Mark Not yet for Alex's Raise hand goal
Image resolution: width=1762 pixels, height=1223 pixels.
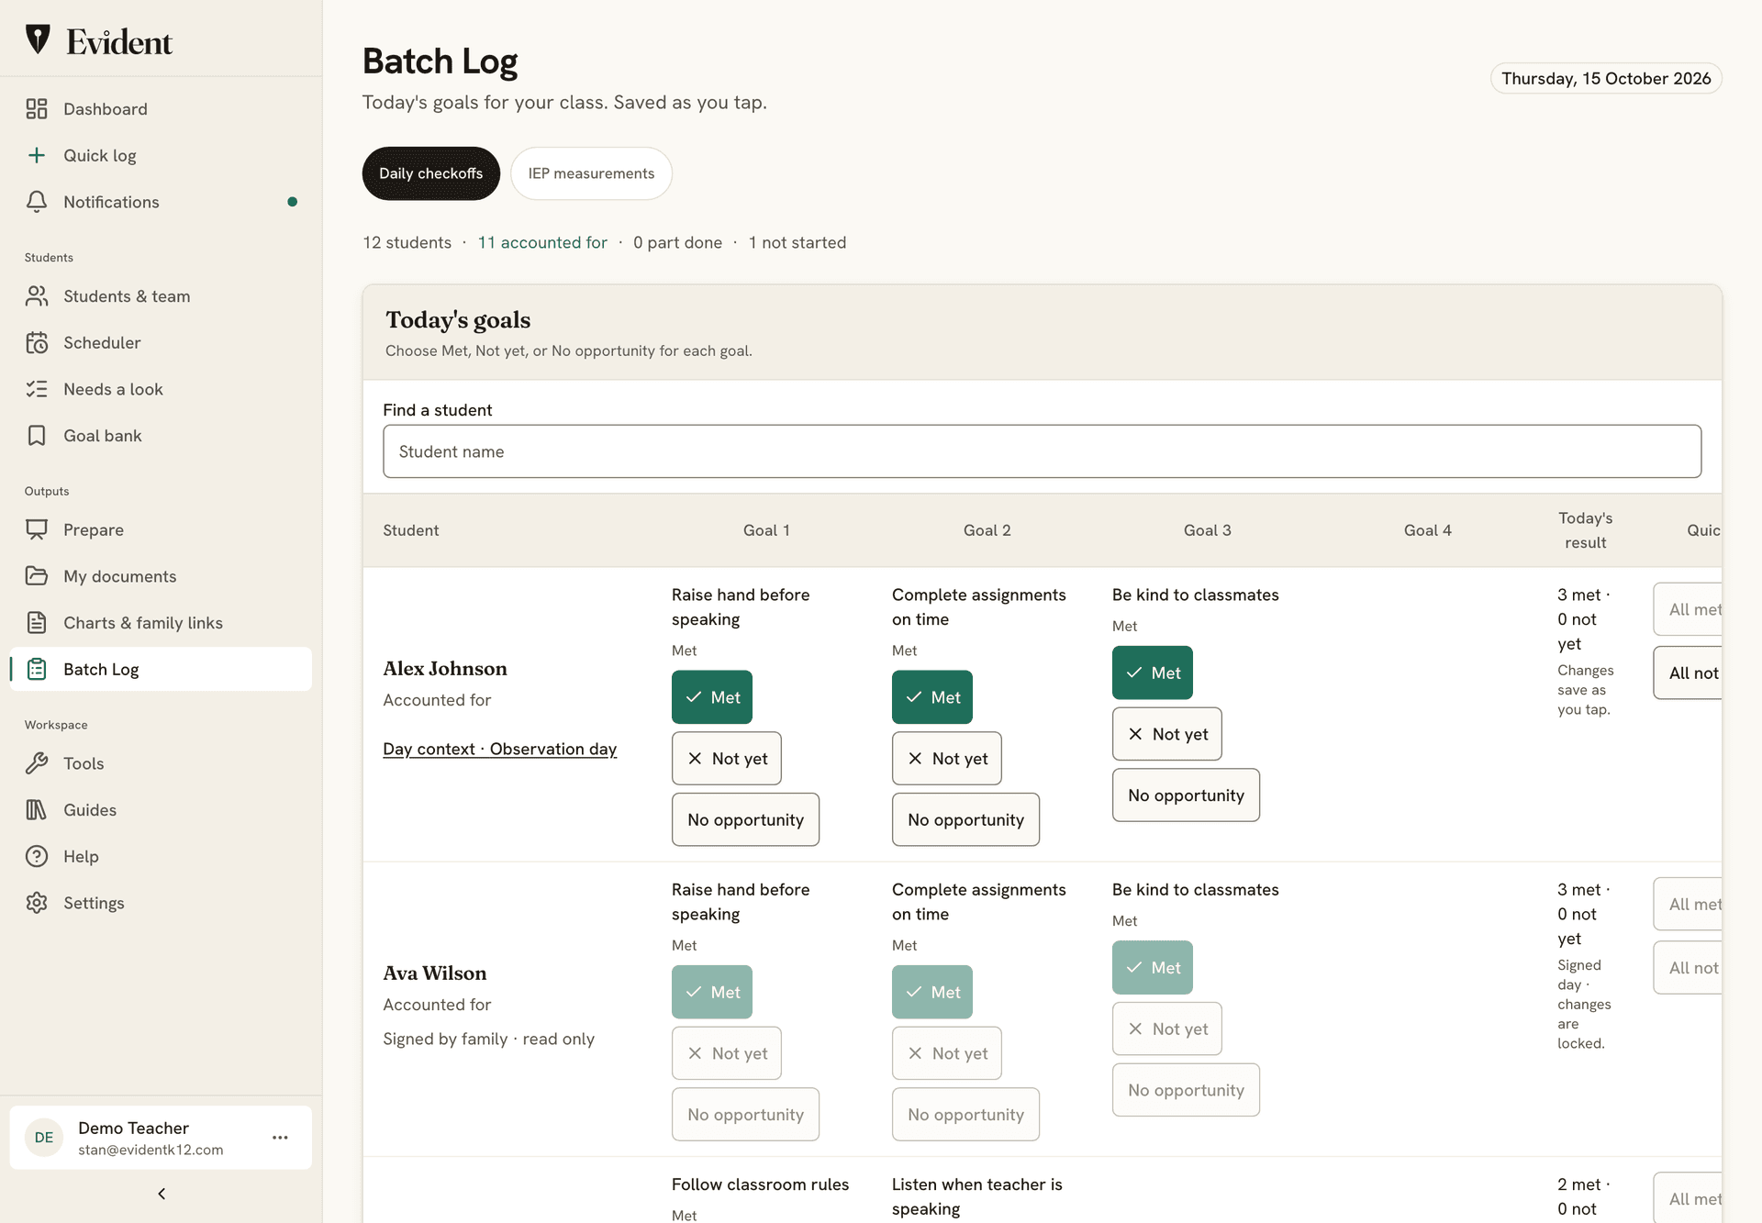(727, 759)
